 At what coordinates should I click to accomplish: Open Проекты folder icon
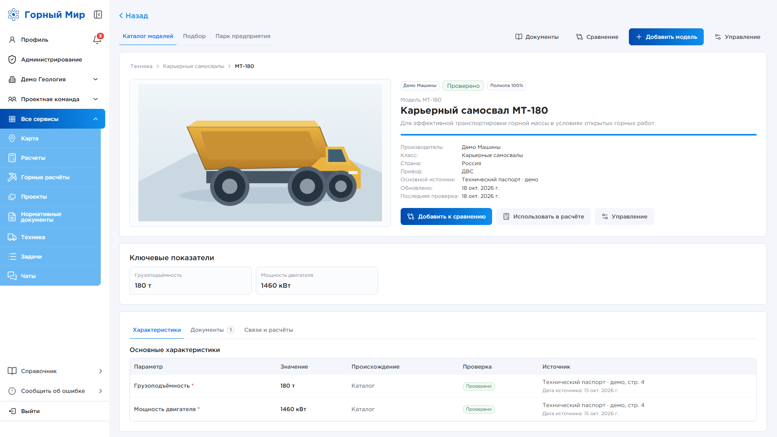tap(12, 197)
